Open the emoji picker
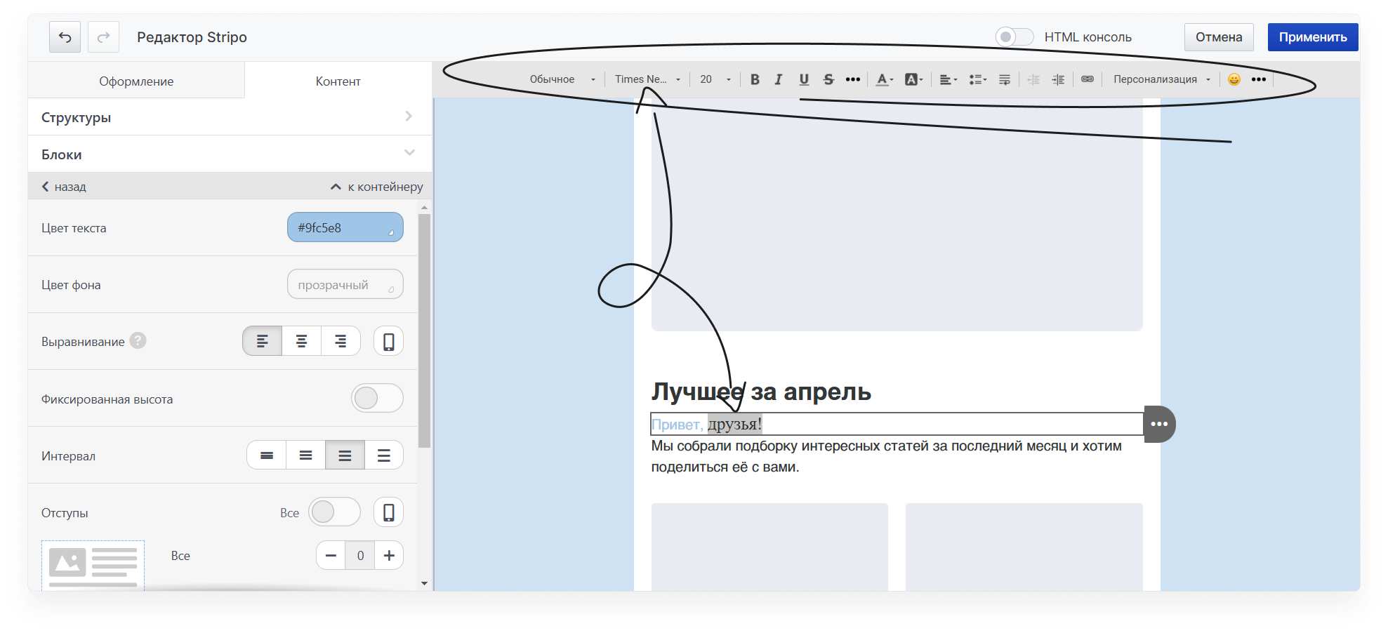The height and width of the screenshot is (633, 1388). click(x=1234, y=79)
